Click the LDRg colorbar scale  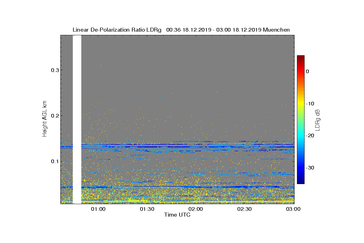coord(301,120)
